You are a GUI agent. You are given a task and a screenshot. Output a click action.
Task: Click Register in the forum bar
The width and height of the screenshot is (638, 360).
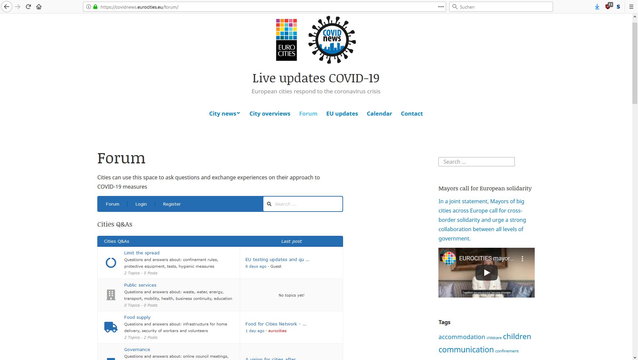pyautogui.click(x=172, y=204)
